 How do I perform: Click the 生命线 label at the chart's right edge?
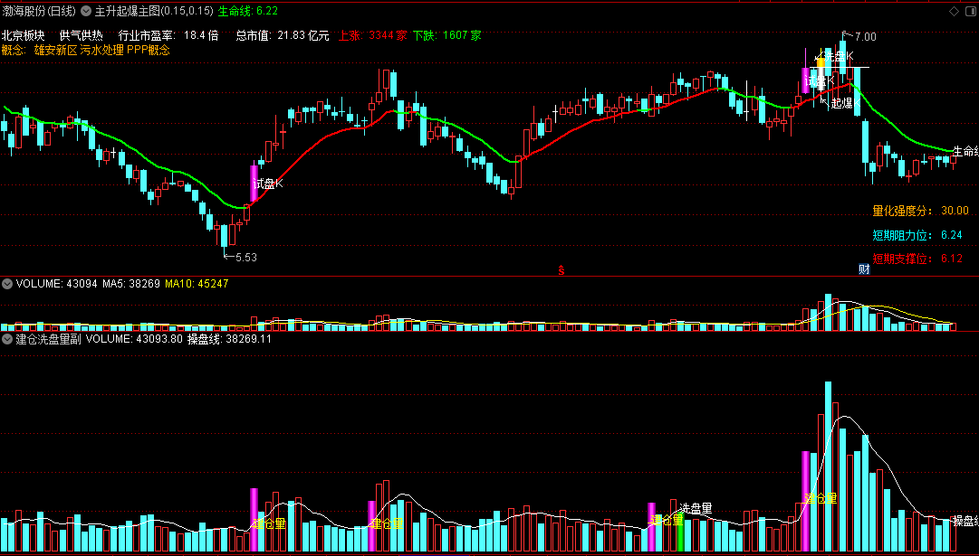click(965, 150)
